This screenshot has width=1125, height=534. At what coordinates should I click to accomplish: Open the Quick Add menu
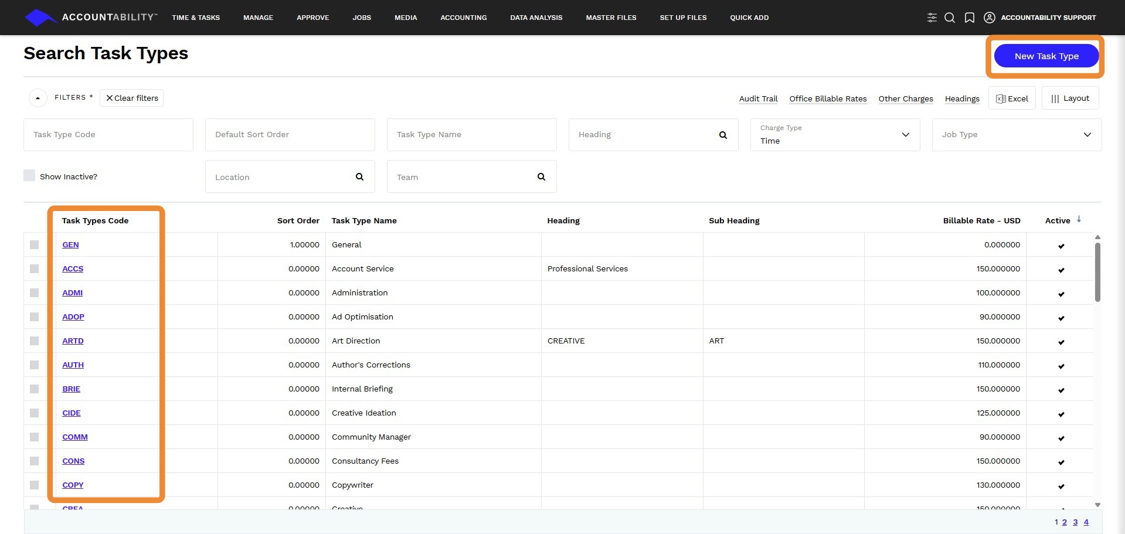(749, 18)
